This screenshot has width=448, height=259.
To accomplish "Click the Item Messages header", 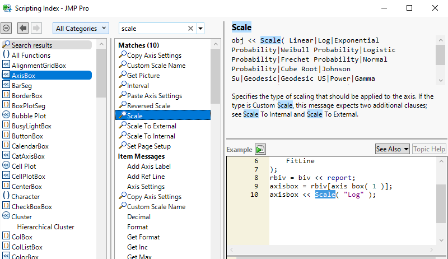I will [142, 156].
